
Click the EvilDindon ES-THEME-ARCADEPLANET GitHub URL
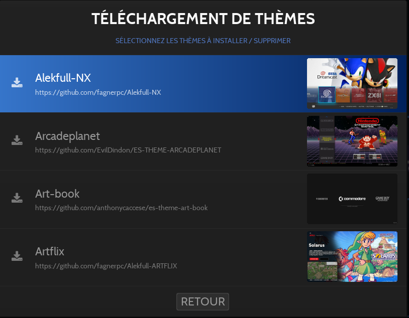click(128, 150)
